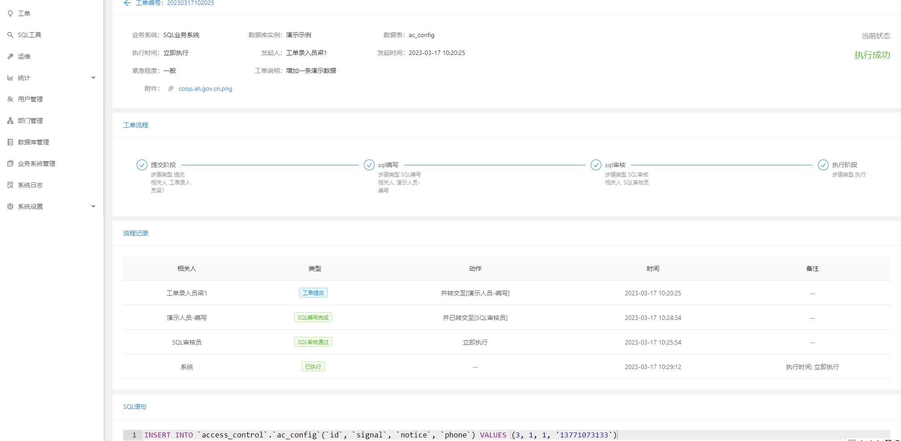
Task: Click the 执行时间: 立即执行 remark cell
Action: [812, 367]
